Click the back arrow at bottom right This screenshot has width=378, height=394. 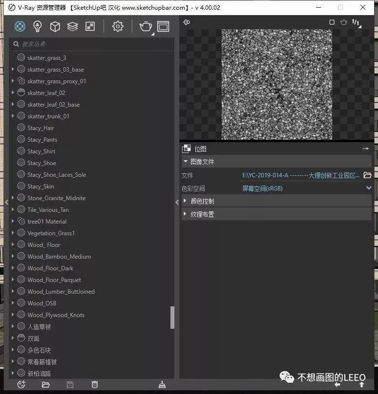coord(337,384)
